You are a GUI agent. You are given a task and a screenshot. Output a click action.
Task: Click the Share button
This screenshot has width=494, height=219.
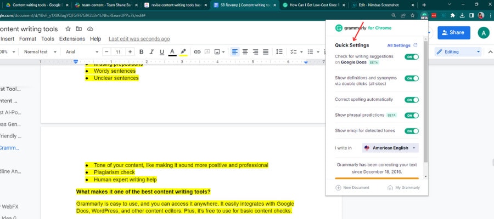click(x=454, y=33)
